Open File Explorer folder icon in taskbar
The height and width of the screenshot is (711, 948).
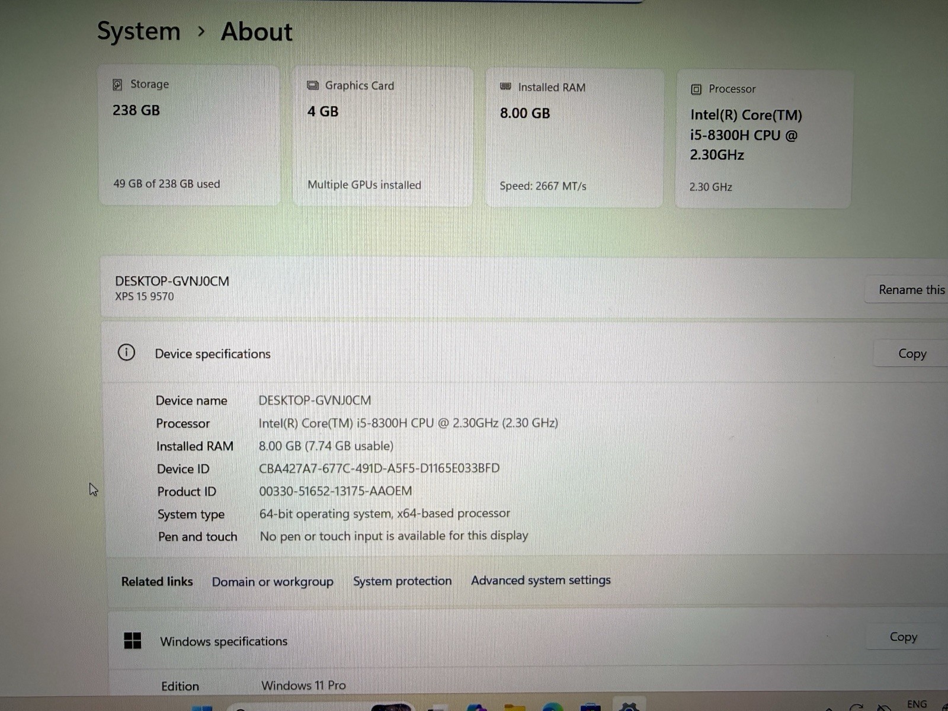click(x=514, y=707)
